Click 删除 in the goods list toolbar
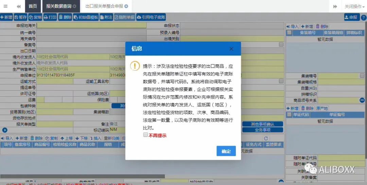367x185 pixels. point(36,138)
